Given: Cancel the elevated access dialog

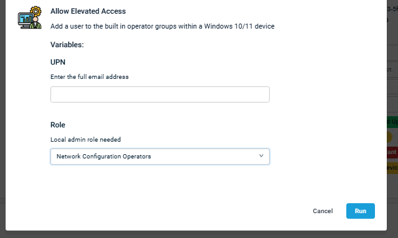Looking at the screenshot, I should click(323, 211).
